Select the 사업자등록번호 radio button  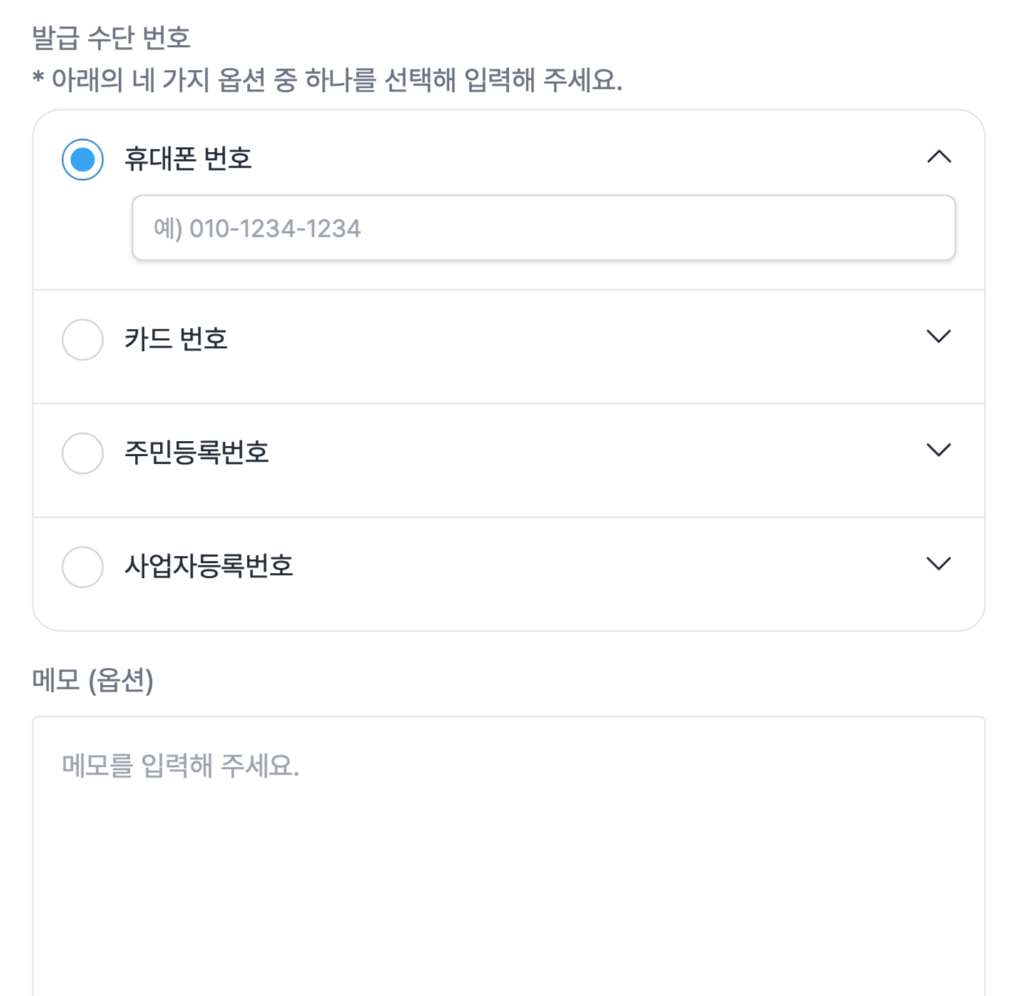point(83,566)
